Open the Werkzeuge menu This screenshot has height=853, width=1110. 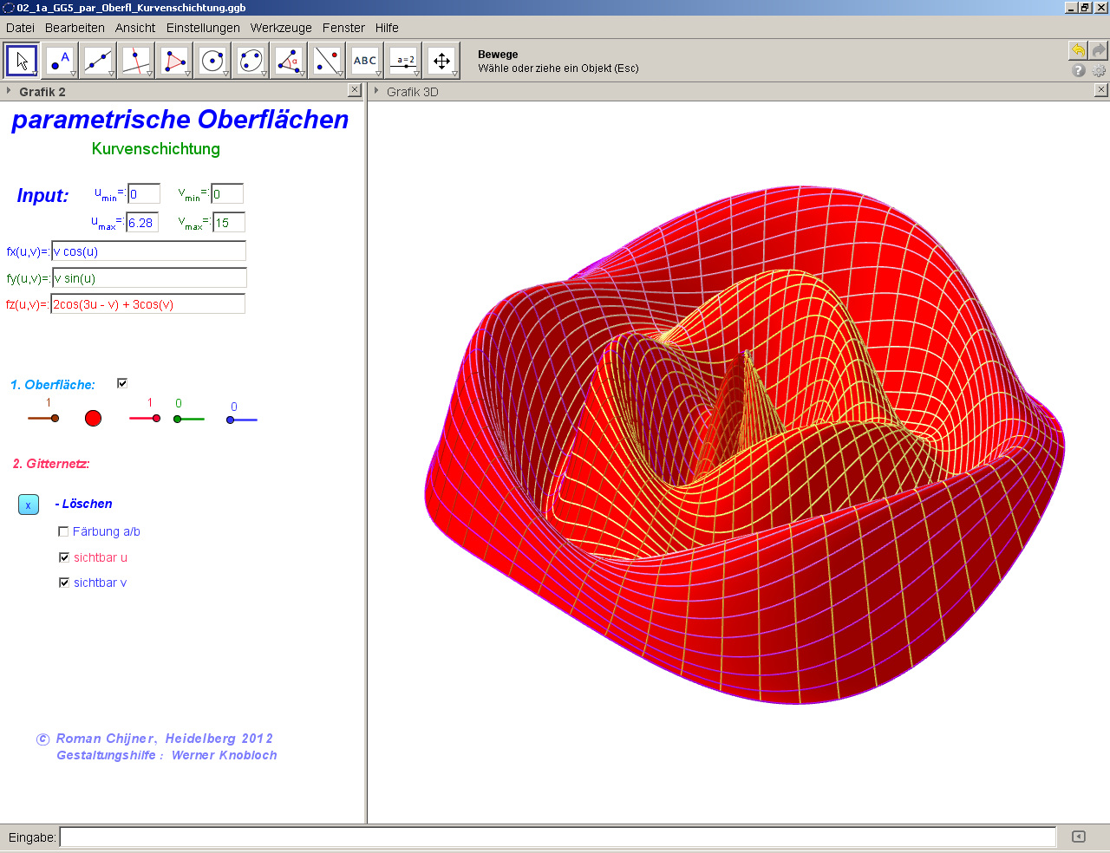click(280, 28)
